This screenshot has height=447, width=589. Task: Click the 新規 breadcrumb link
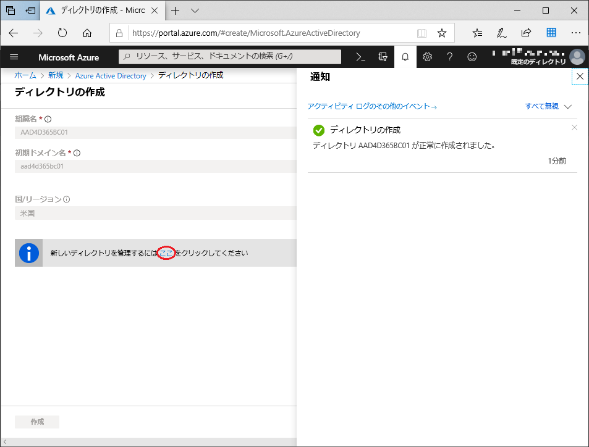pyautogui.click(x=56, y=75)
